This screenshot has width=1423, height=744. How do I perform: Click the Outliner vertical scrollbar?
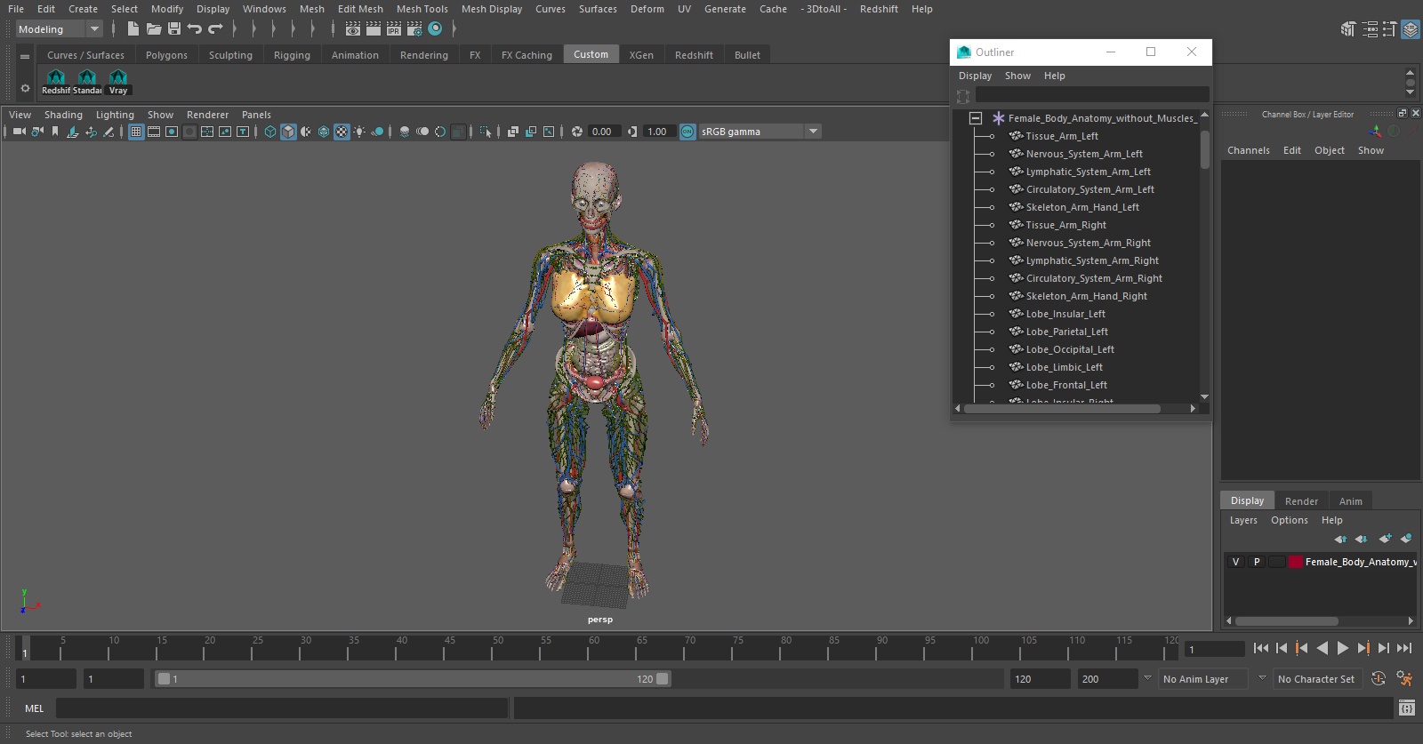(x=1204, y=149)
